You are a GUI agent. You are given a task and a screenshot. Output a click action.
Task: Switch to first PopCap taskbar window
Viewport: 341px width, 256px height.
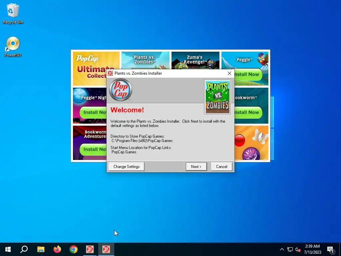pyautogui.click(x=90, y=249)
